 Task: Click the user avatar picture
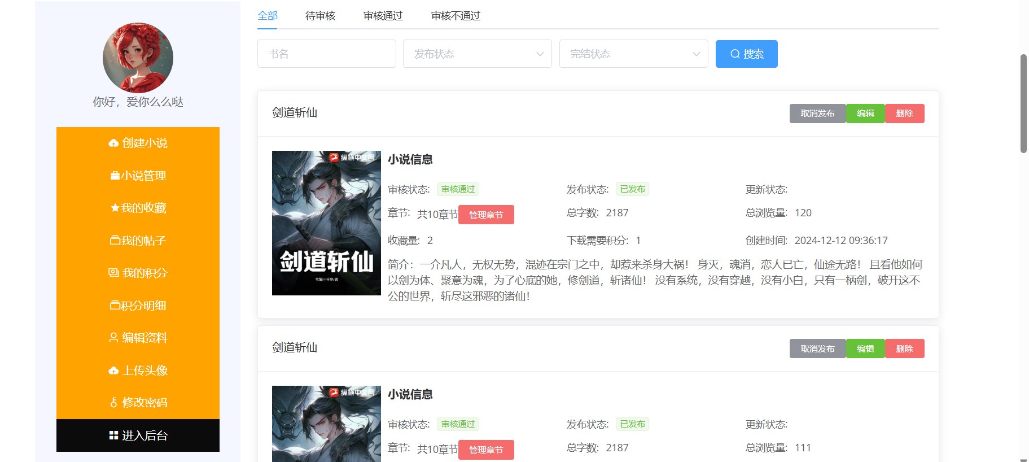pyautogui.click(x=138, y=58)
